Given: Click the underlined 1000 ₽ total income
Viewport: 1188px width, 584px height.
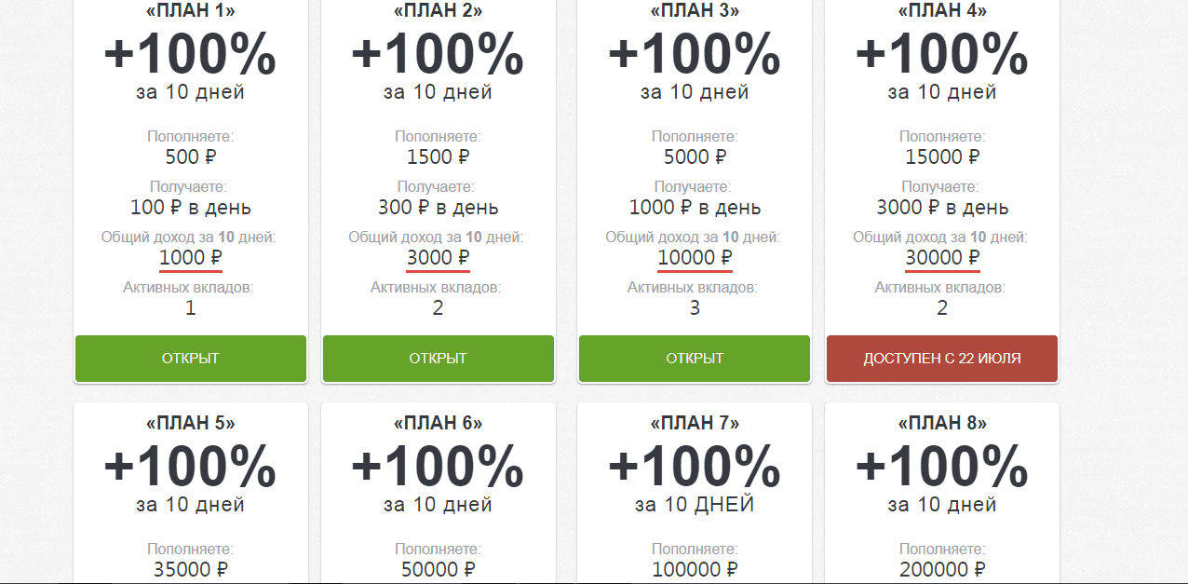Looking at the screenshot, I should (x=191, y=257).
